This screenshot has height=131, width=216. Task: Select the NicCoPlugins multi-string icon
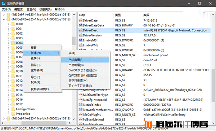pos(80,114)
